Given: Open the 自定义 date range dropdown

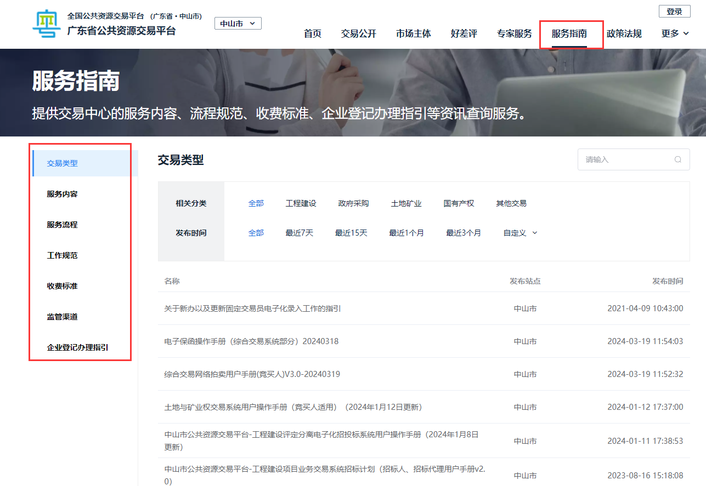Looking at the screenshot, I should pyautogui.click(x=520, y=233).
